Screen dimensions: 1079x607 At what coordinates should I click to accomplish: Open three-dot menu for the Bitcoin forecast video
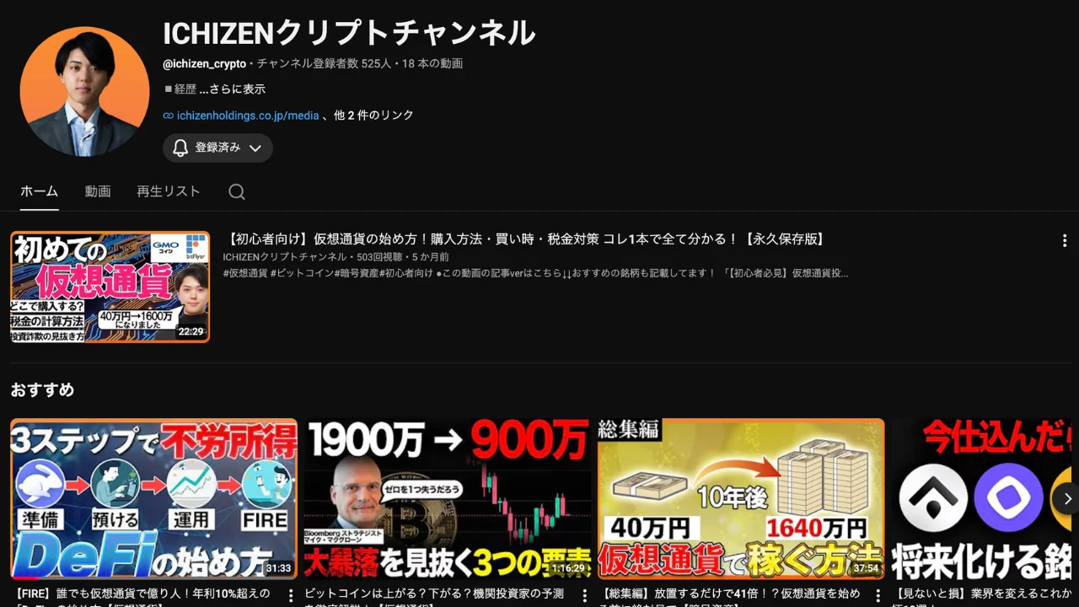pos(585,596)
